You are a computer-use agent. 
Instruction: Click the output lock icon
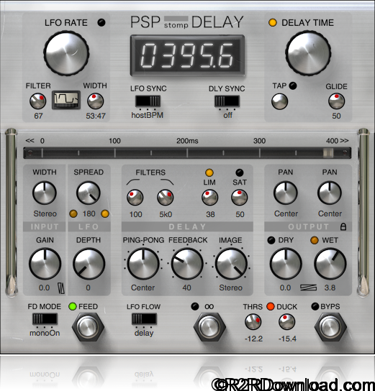coord(343,226)
